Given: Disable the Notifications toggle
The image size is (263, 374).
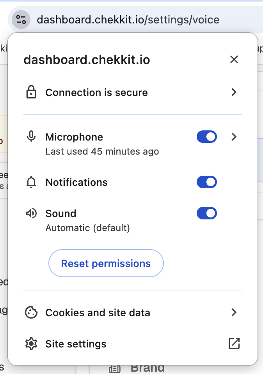Looking at the screenshot, I should [207, 182].
